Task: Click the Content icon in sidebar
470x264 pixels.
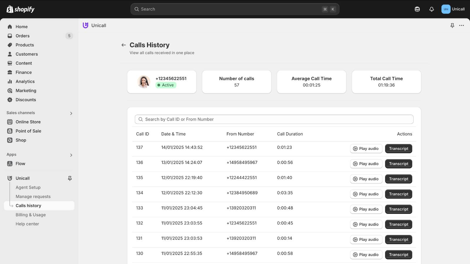Action: [10, 63]
